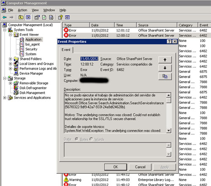The height and width of the screenshot is (186, 211).
Task: Open the Help menu
Action: tap(63, 10)
